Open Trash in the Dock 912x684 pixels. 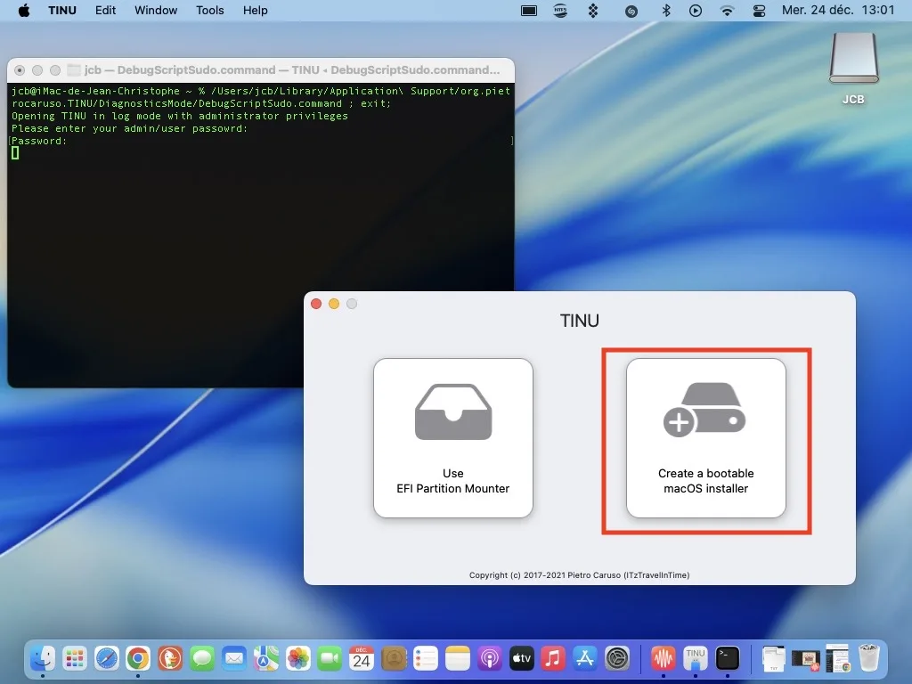[869, 658]
